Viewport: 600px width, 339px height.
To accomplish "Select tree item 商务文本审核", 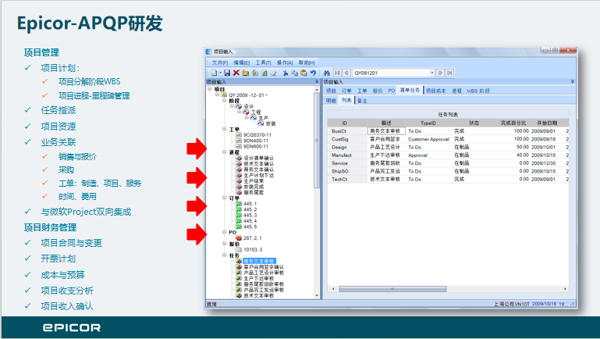I will pyautogui.click(x=259, y=261).
